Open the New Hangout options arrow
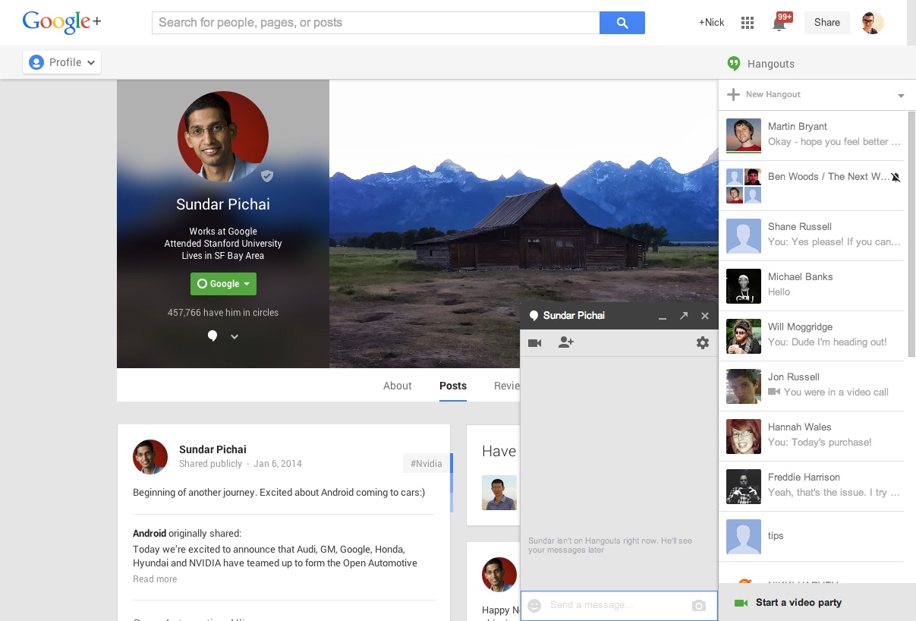The image size is (916, 621). tap(901, 96)
